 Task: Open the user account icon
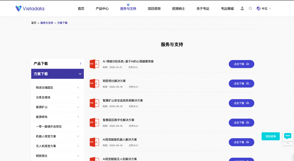point(242,8)
